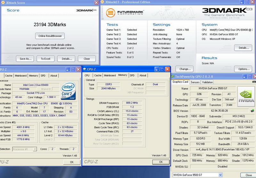Click Channels # value Dual
Image resolution: width=256 pixels, height=178 pixels.
pos(156,84)
